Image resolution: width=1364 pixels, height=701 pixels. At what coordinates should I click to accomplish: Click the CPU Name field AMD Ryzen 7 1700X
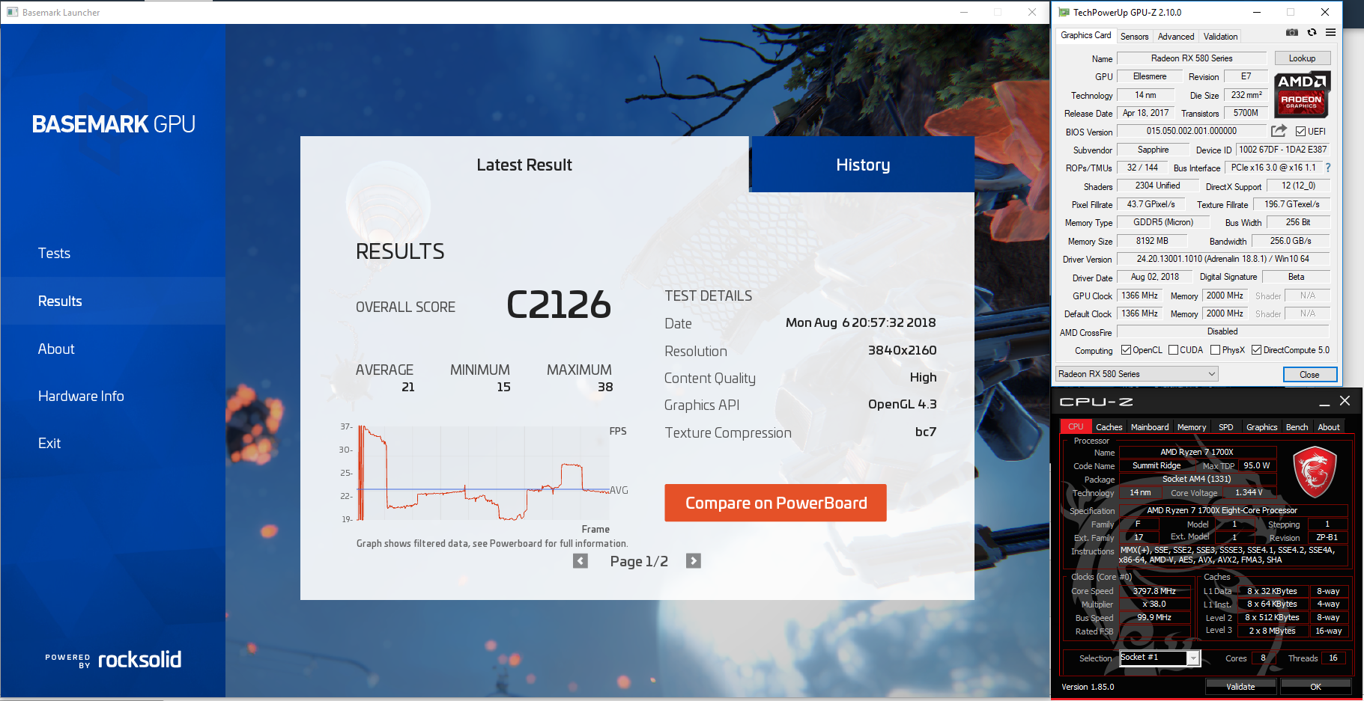(x=1197, y=452)
